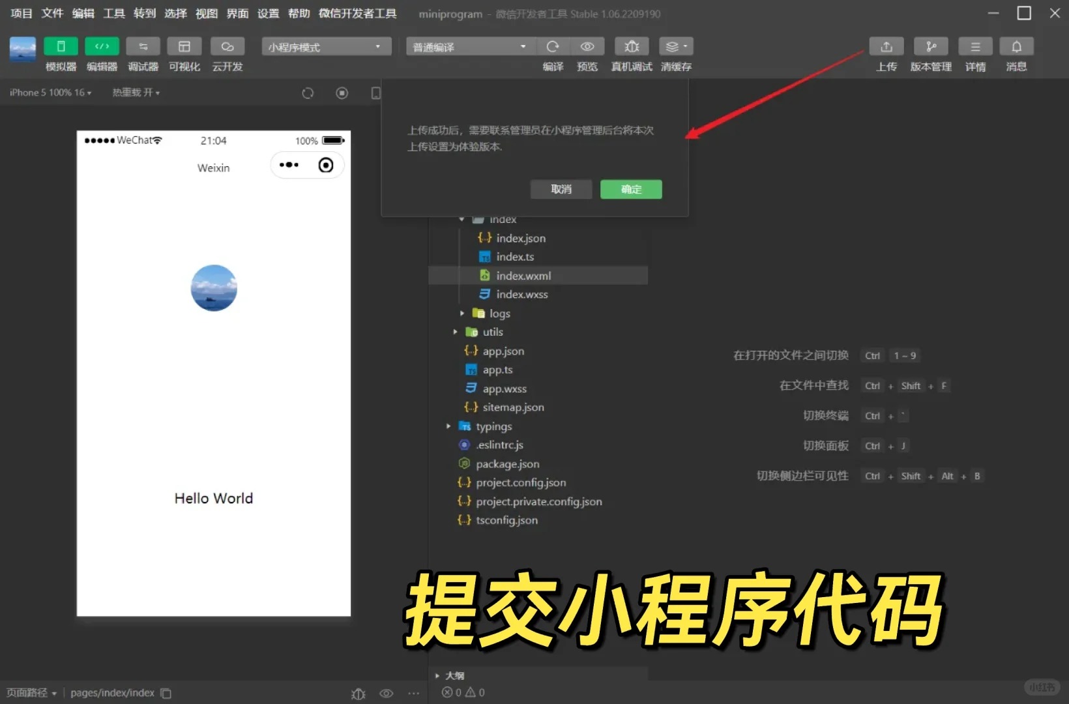Click the circular avatar image in simulator
Viewport: 1069px width, 704px height.
pyautogui.click(x=214, y=288)
